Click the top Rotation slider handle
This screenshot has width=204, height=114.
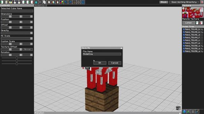click(17, 58)
